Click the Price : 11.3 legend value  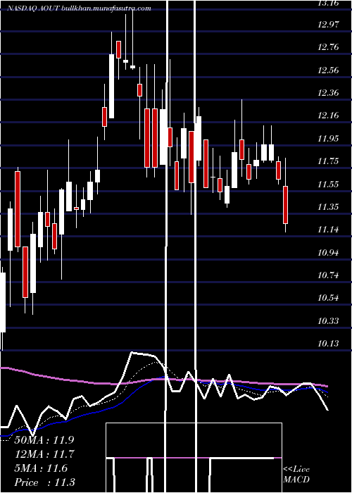click(44, 482)
